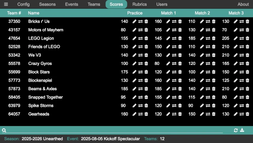The image size is (253, 143).
Task: Sort by Name column header
Action: [34, 13]
